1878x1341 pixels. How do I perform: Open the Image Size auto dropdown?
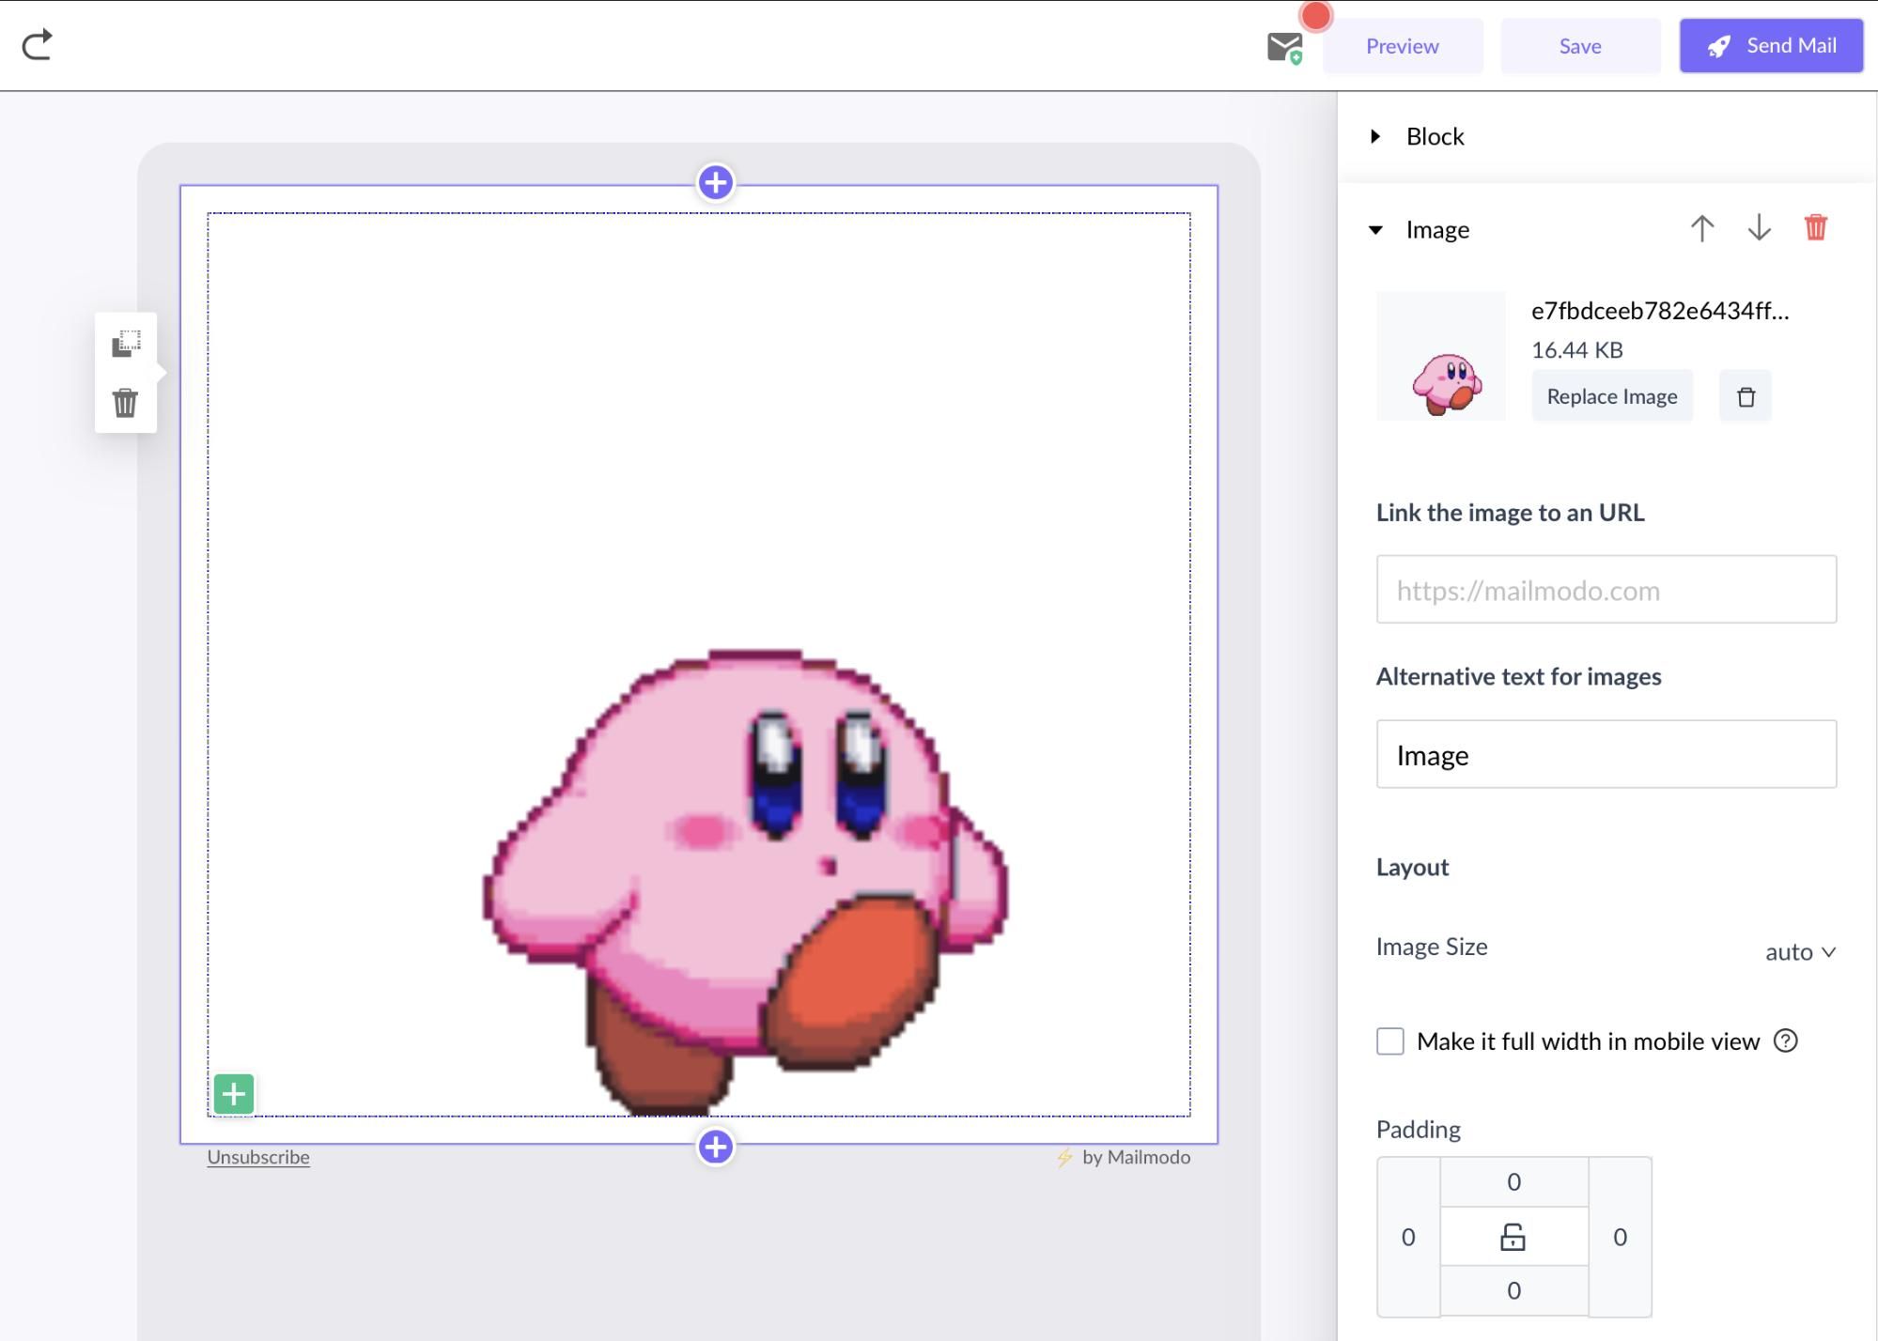pyautogui.click(x=1800, y=951)
